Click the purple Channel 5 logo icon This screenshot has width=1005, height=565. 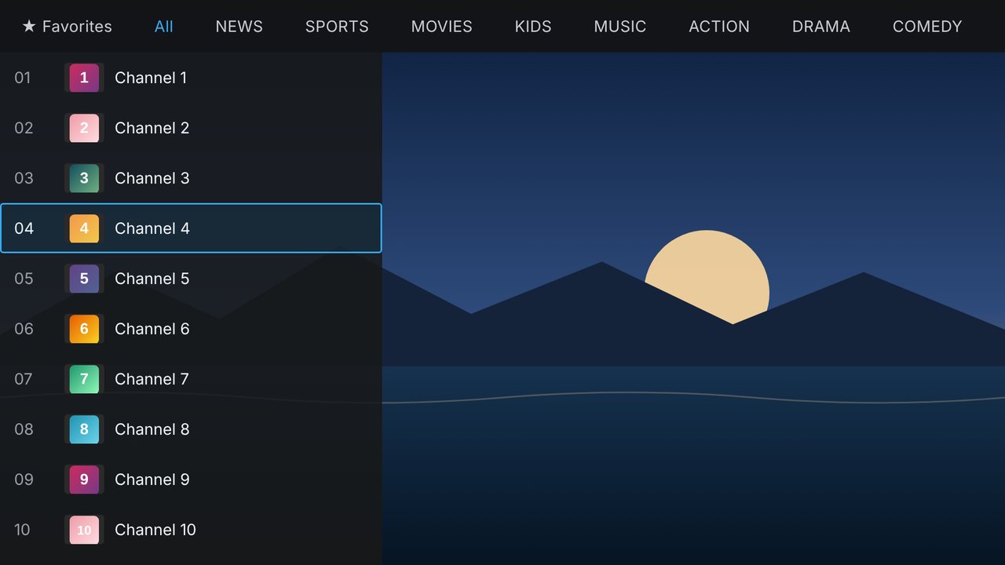[84, 279]
